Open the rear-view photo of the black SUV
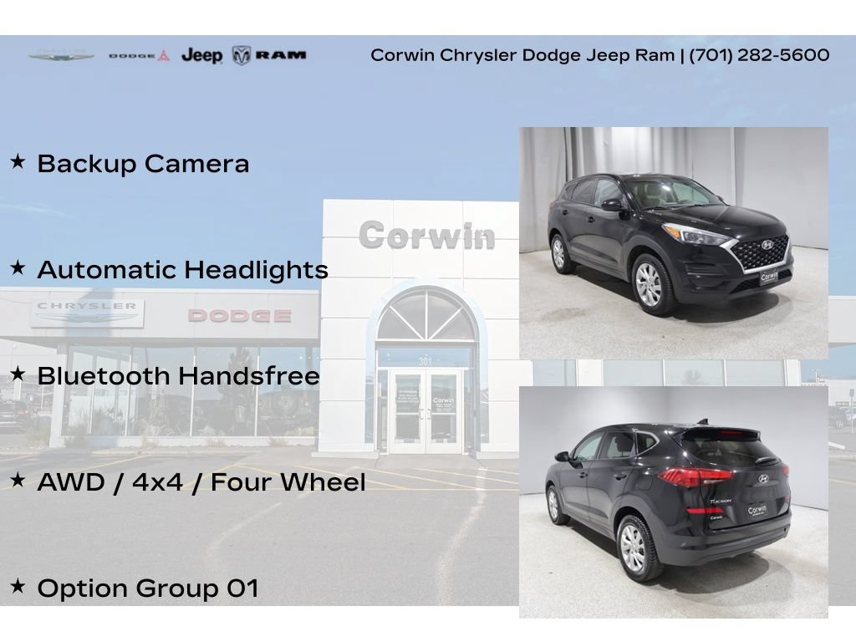This screenshot has height=642, width=856. tap(673, 502)
